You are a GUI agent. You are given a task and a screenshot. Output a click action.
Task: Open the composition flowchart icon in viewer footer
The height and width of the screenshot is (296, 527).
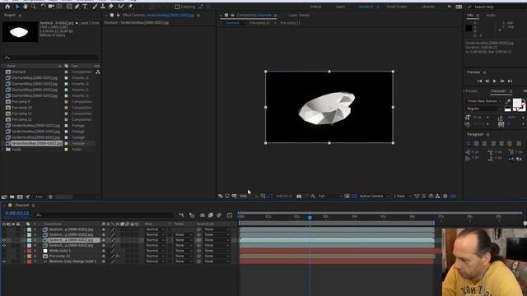pyautogui.click(x=437, y=196)
